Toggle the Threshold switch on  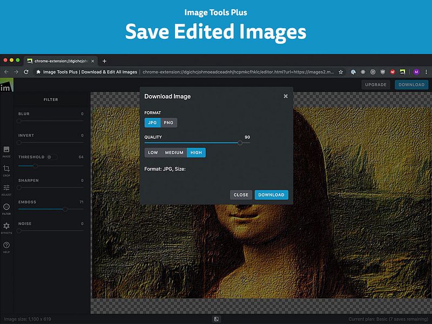(x=52, y=157)
